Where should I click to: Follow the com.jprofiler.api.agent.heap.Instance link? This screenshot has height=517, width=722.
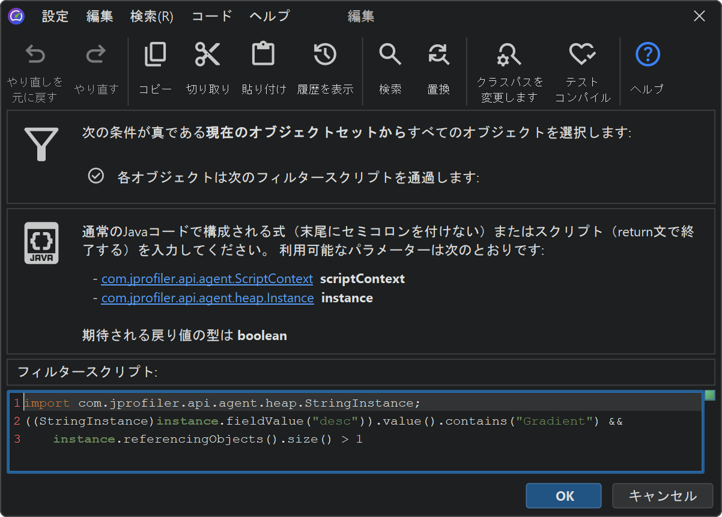(207, 298)
